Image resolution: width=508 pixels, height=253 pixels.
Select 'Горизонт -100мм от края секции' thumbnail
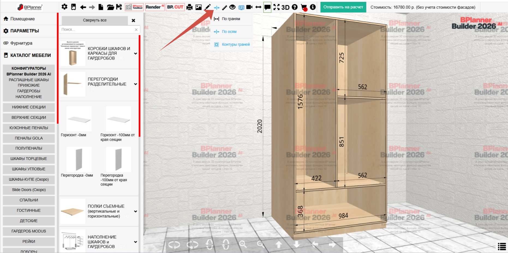pyautogui.click(x=118, y=119)
